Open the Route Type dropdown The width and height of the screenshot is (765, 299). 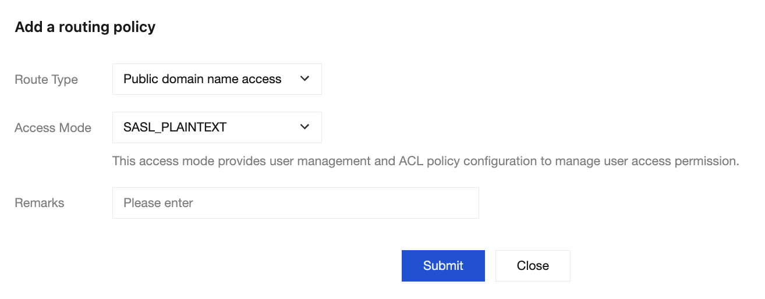click(217, 79)
